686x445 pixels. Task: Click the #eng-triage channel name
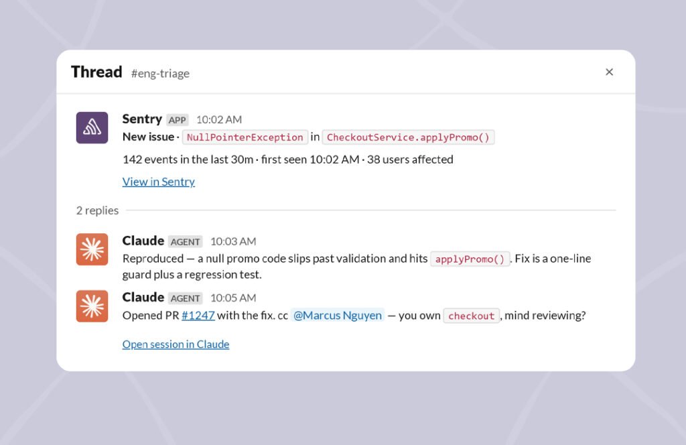(160, 74)
